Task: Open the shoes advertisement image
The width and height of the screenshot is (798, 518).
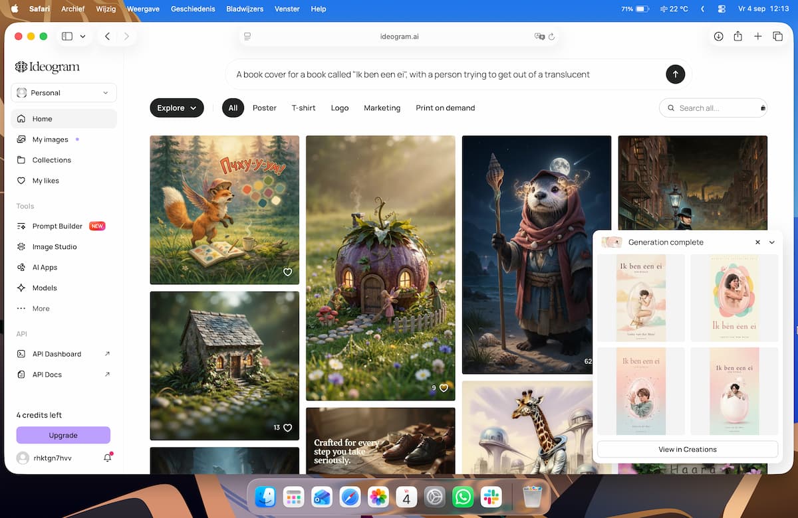Action: [x=380, y=441]
